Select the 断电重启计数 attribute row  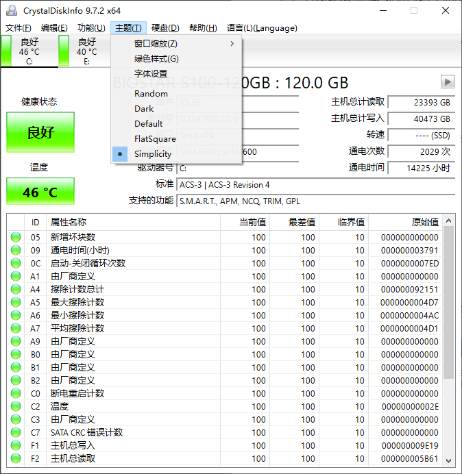click(x=225, y=393)
